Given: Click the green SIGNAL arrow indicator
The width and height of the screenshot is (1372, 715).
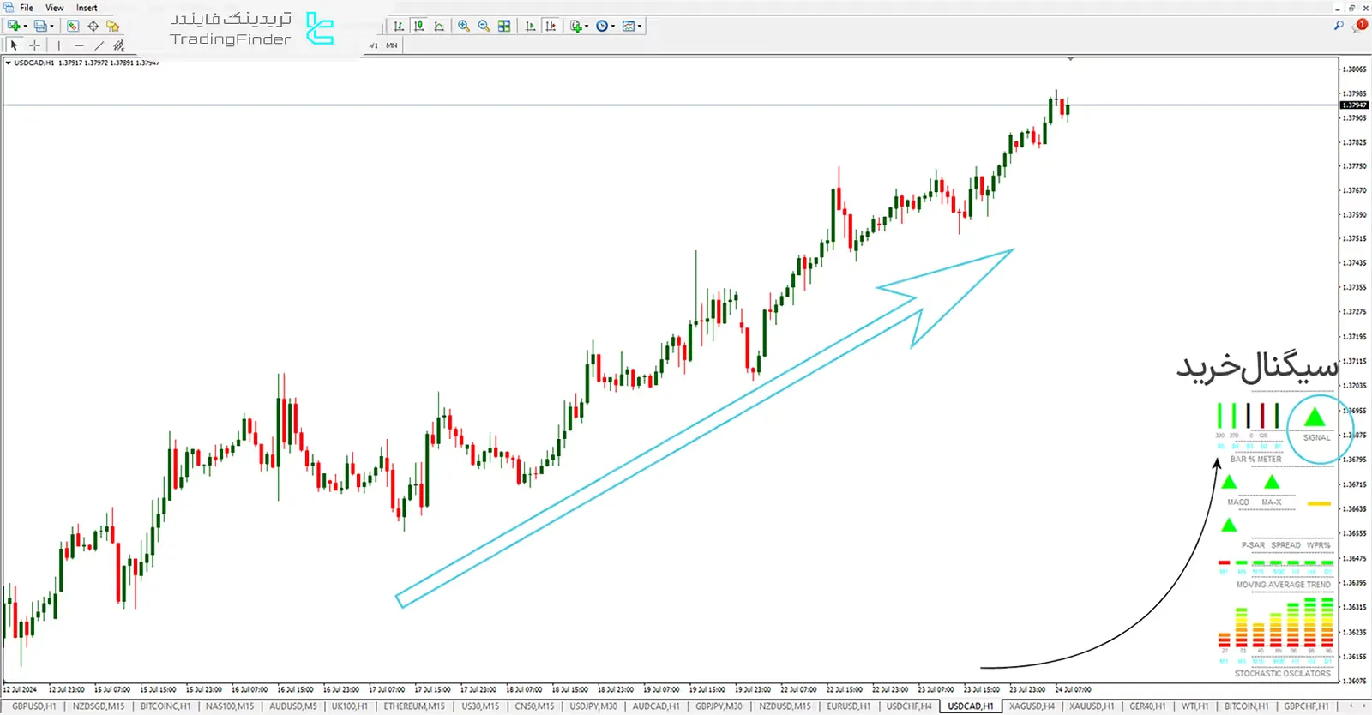Looking at the screenshot, I should coord(1315,418).
